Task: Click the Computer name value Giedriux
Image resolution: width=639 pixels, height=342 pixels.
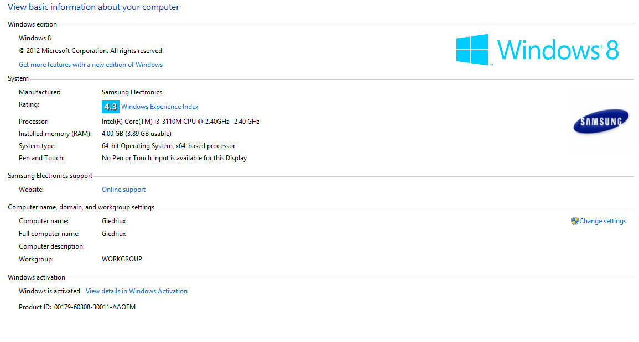Action: [114, 221]
